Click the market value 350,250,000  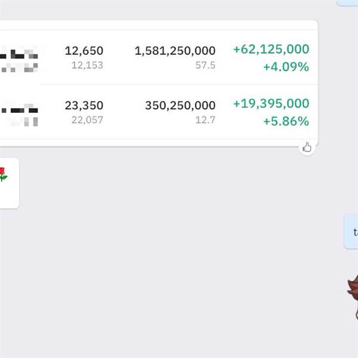click(x=180, y=106)
